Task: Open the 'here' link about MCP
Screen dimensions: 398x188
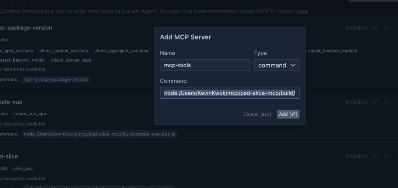Action: pos(302,11)
